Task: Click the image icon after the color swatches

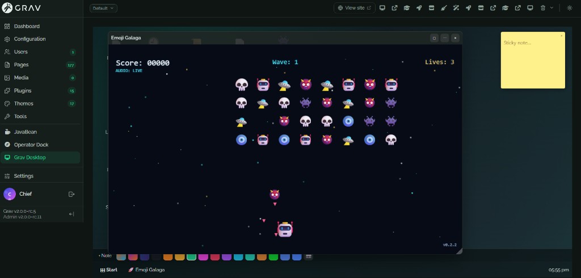Action: point(308,256)
